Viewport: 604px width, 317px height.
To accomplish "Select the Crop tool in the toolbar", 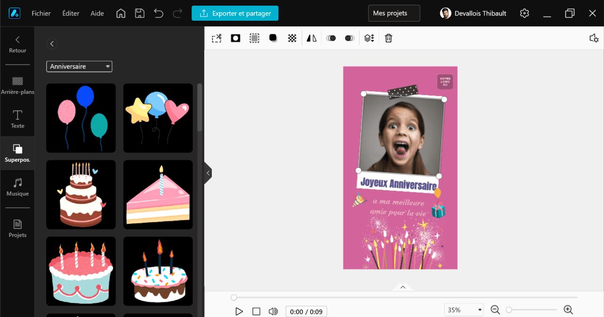I will 216,38.
